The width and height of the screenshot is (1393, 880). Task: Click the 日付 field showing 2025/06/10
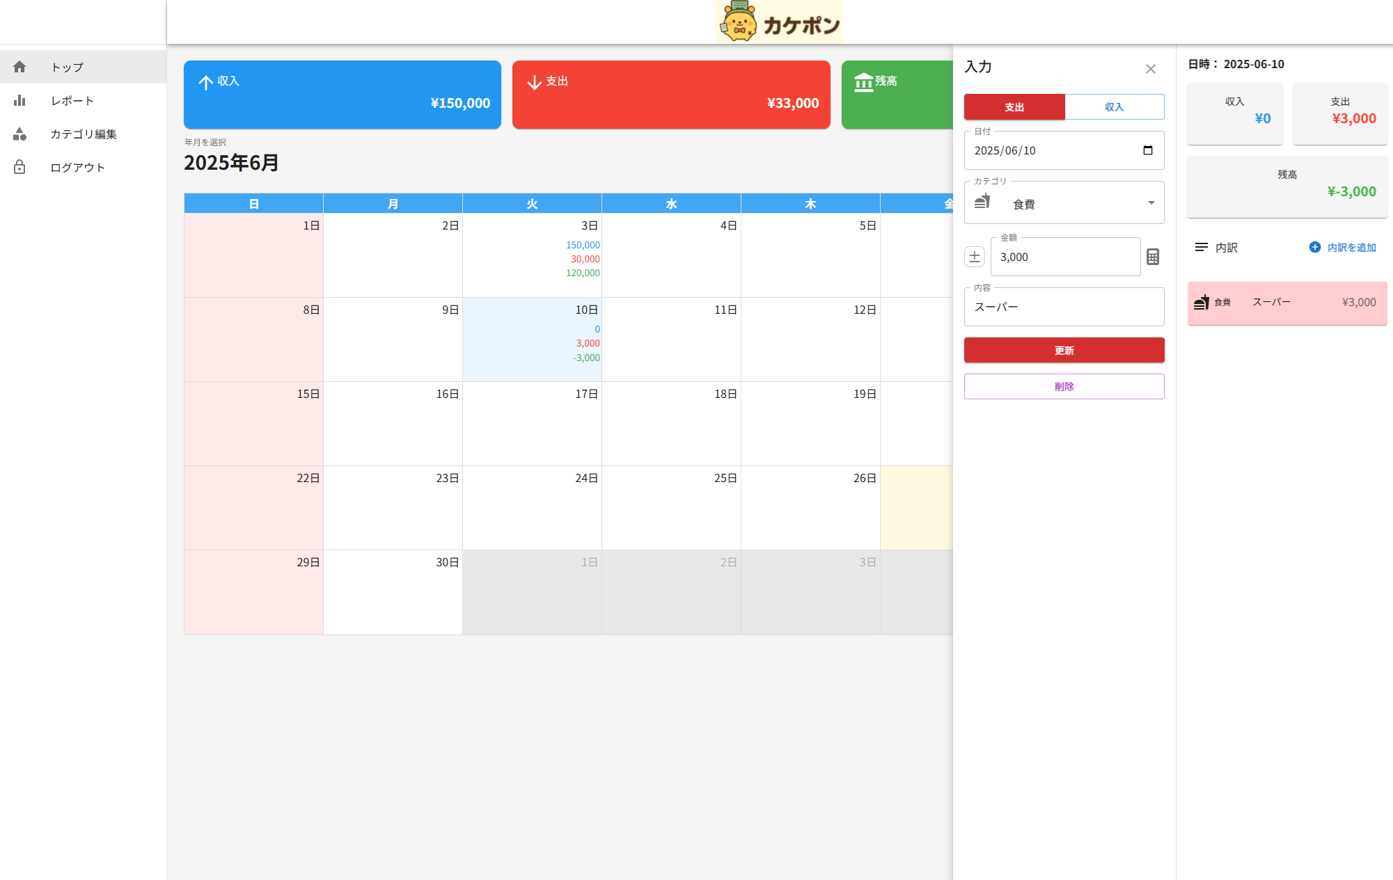1064,150
